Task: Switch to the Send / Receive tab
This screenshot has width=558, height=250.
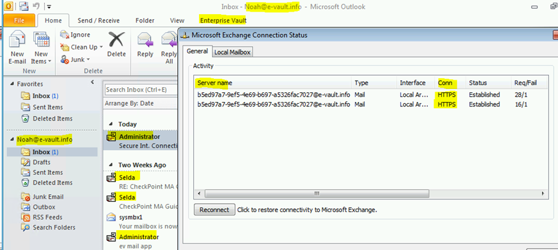Action: (x=99, y=21)
